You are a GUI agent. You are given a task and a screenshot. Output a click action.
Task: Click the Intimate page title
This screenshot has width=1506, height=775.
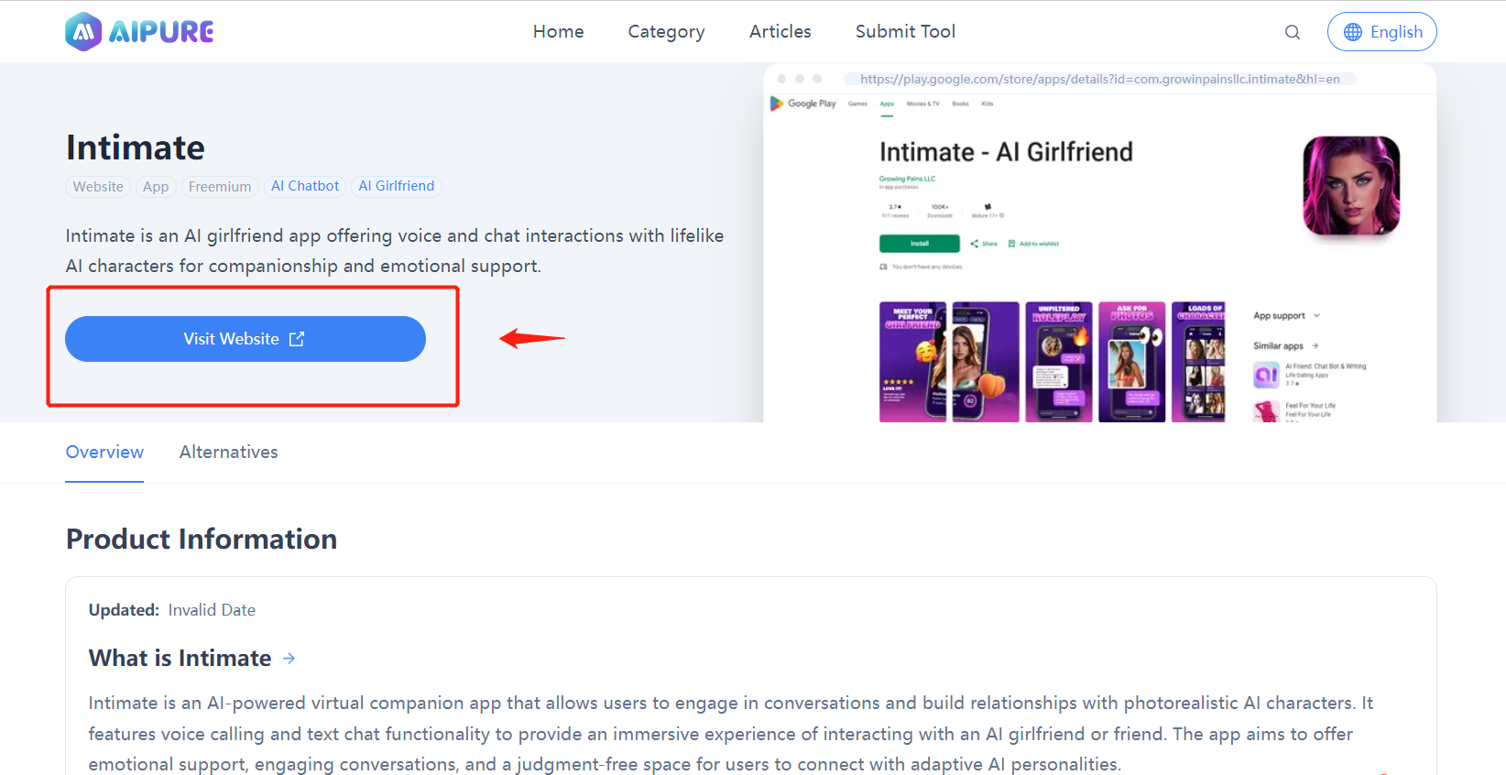pyautogui.click(x=136, y=147)
